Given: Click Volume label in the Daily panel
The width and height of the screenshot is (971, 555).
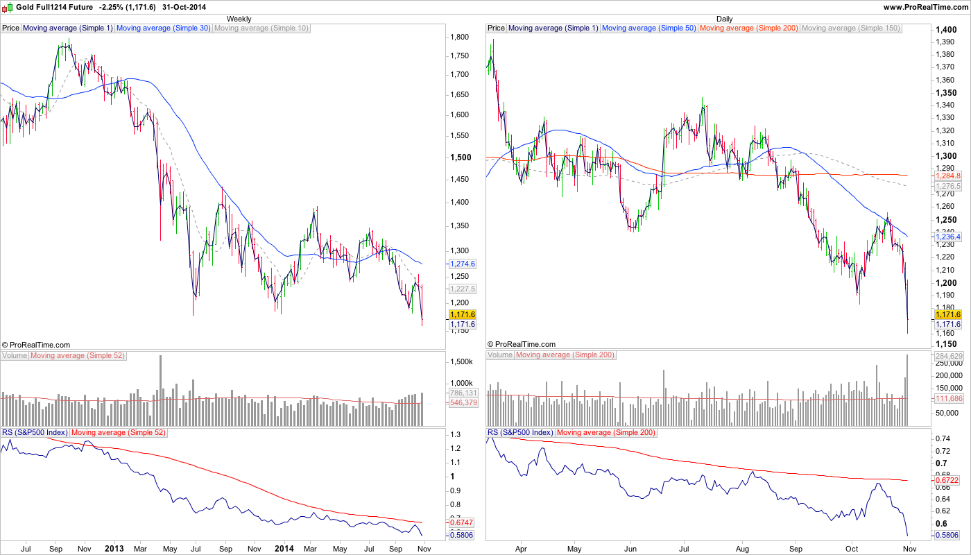Looking at the screenshot, I should [500, 355].
